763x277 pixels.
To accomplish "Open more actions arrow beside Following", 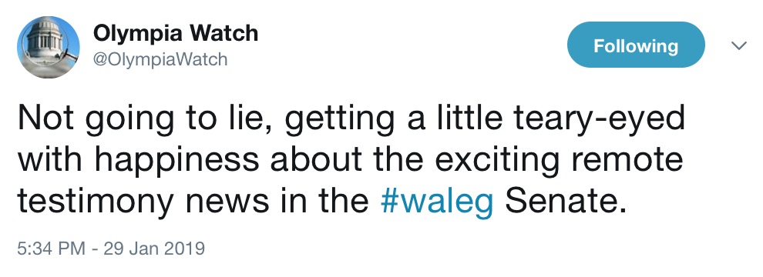I will click(x=739, y=45).
